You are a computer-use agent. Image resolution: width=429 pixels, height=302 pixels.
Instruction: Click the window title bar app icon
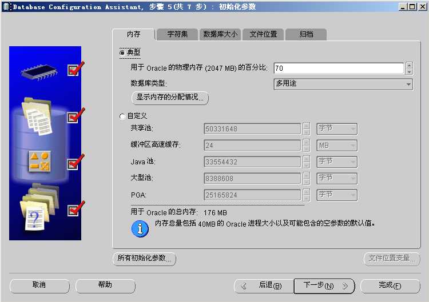click(6, 7)
